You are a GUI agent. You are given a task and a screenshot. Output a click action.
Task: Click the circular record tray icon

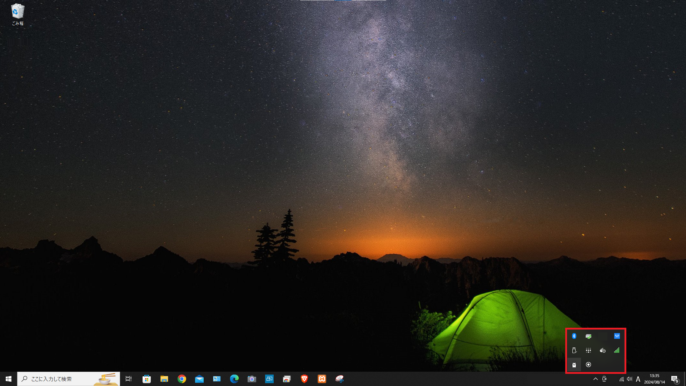coord(588,365)
